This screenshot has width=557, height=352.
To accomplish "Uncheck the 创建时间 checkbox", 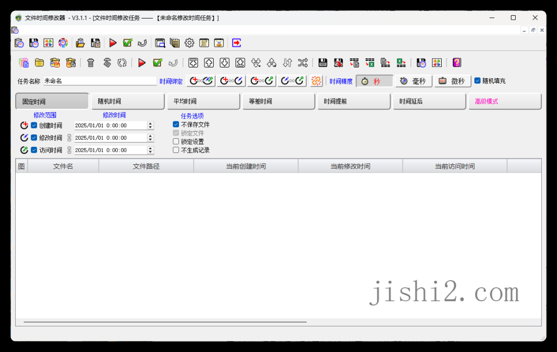I will pos(34,125).
